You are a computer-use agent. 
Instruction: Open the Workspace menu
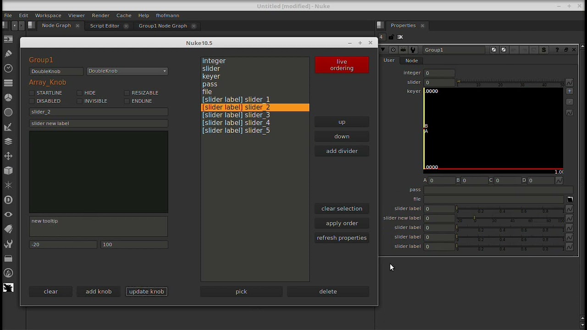coord(48,16)
